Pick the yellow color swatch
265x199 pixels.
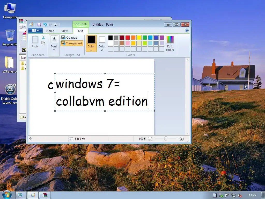tap(139, 37)
